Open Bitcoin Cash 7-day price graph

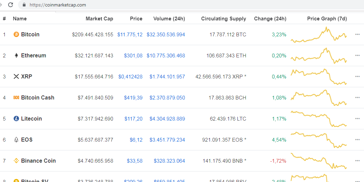(x=319, y=98)
